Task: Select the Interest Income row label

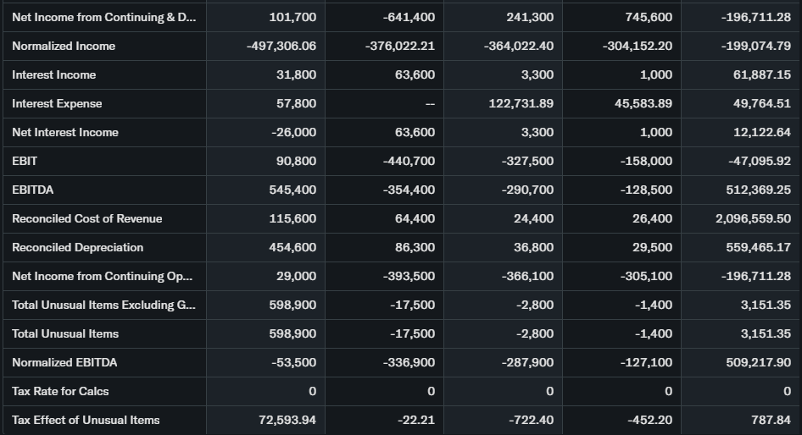Action: (53, 74)
